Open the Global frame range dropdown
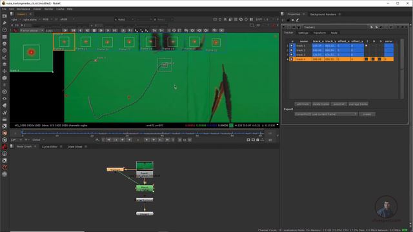Image resolution: width=413 pixels, height=232 pixels. (x=39, y=140)
